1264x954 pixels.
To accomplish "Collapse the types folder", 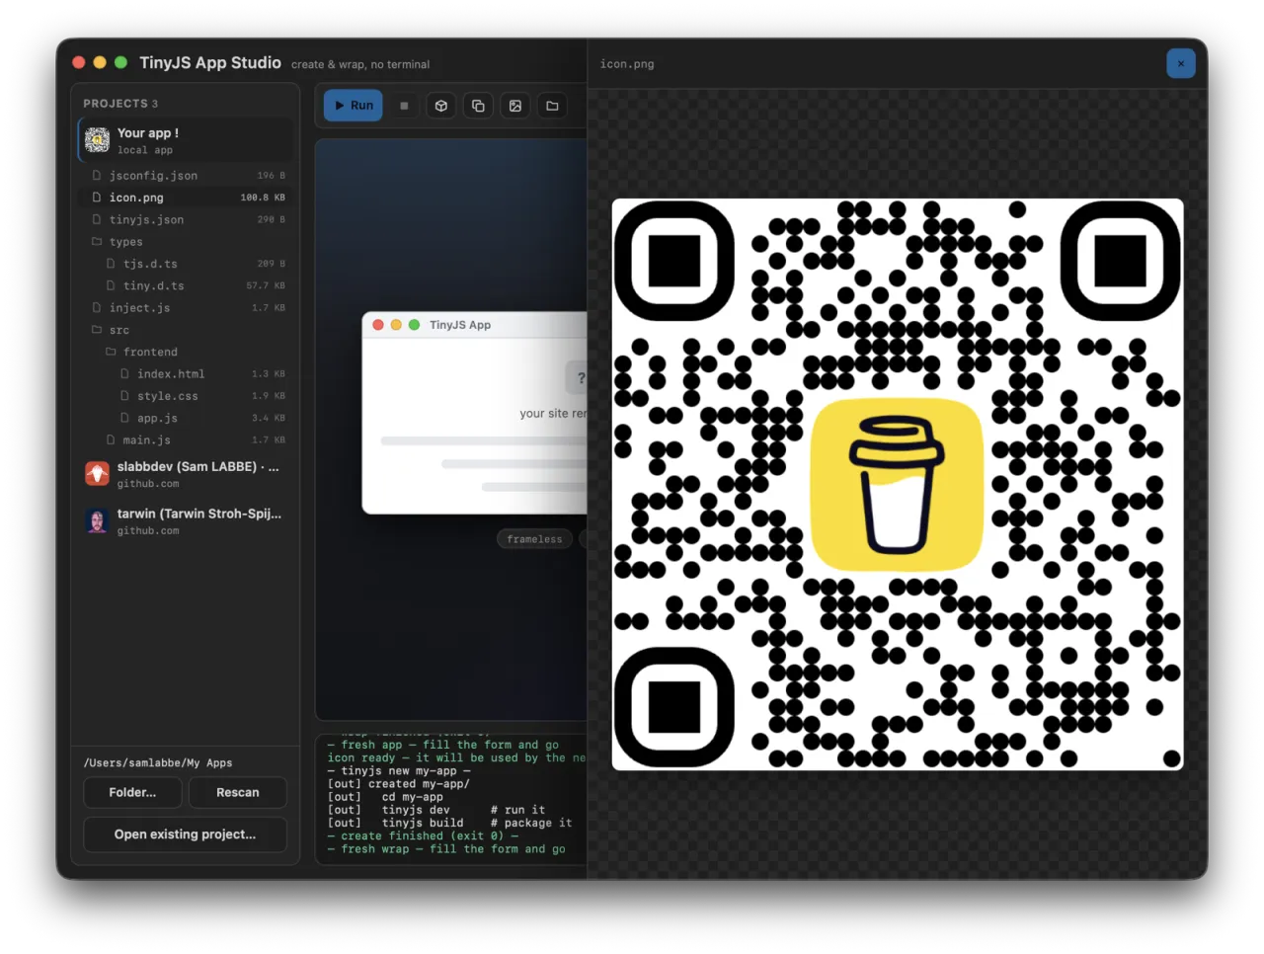I will click(186, 242).
